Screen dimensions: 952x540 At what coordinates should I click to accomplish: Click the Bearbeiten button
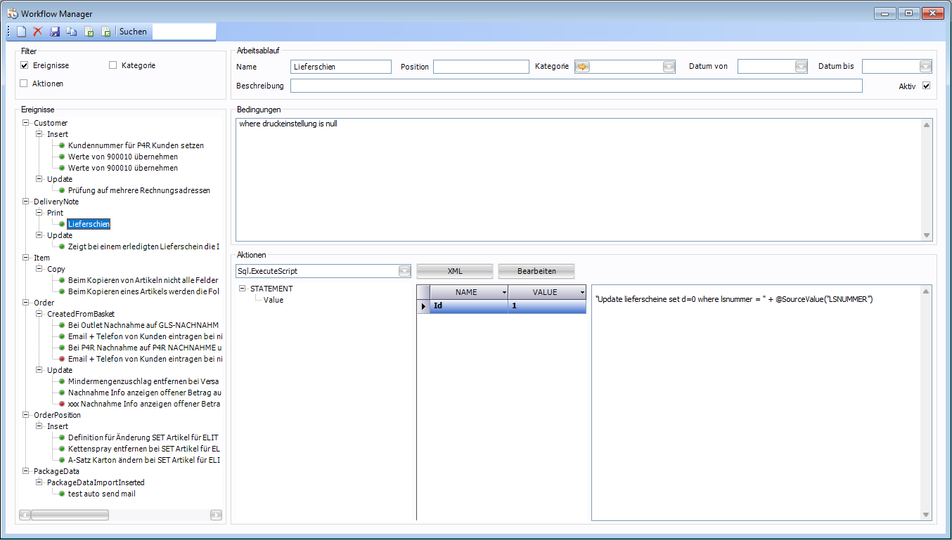tap(536, 271)
